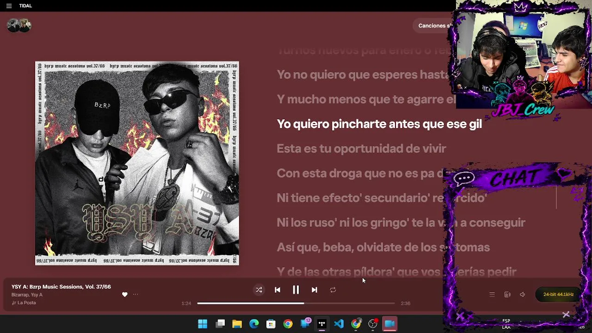This screenshot has height=333, width=592.
Task: Open the Windows Start menu
Action: [x=203, y=324]
